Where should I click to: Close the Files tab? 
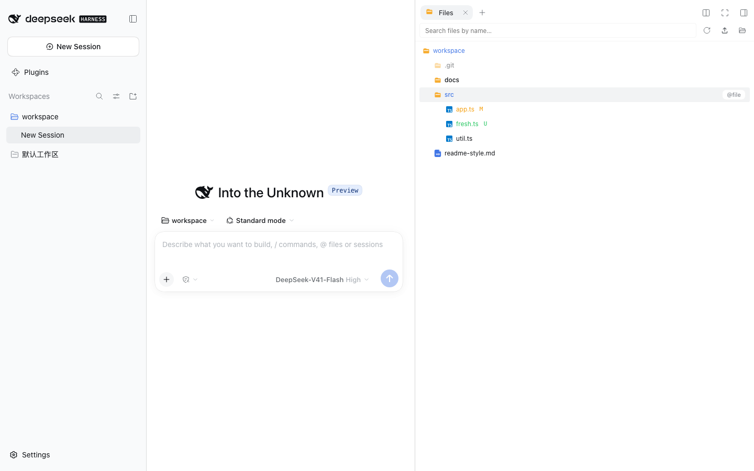point(465,13)
